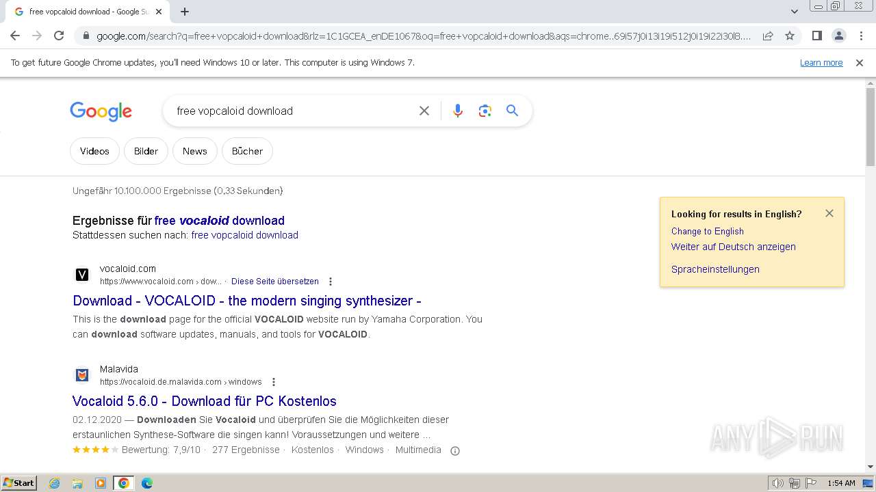This screenshot has height=492, width=876.
Task: Click scrollbar down arrow
Action: coord(871,467)
